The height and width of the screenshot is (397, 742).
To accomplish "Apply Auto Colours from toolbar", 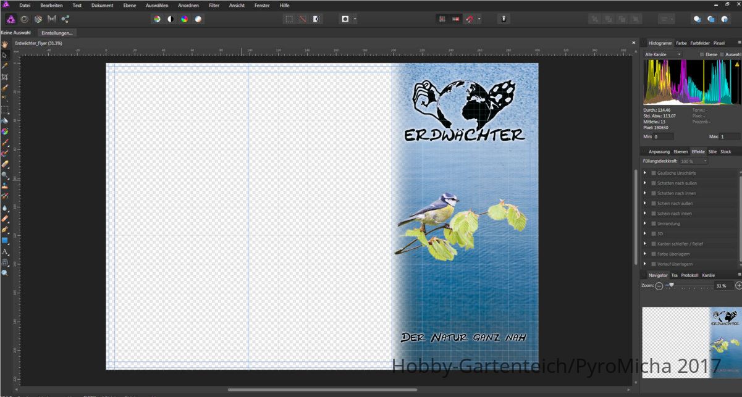I will coord(184,19).
